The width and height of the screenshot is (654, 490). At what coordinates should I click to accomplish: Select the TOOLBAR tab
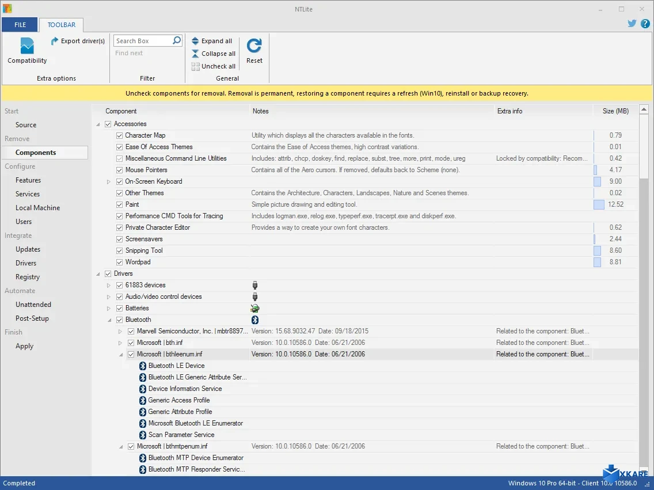61,25
